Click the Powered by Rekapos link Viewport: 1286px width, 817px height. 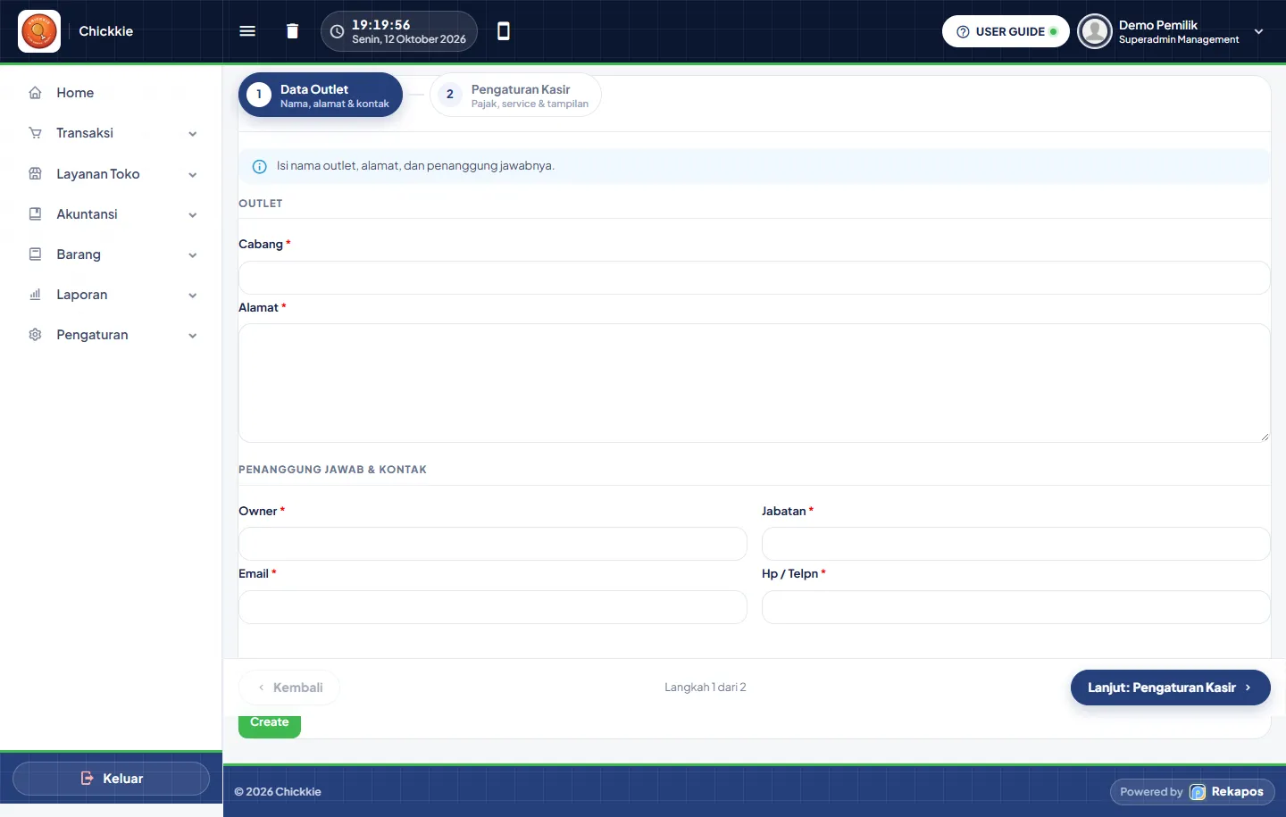tap(1192, 792)
